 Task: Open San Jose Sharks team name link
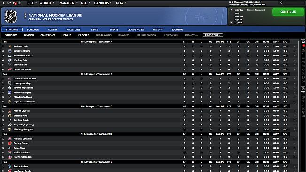[x=21, y=120]
